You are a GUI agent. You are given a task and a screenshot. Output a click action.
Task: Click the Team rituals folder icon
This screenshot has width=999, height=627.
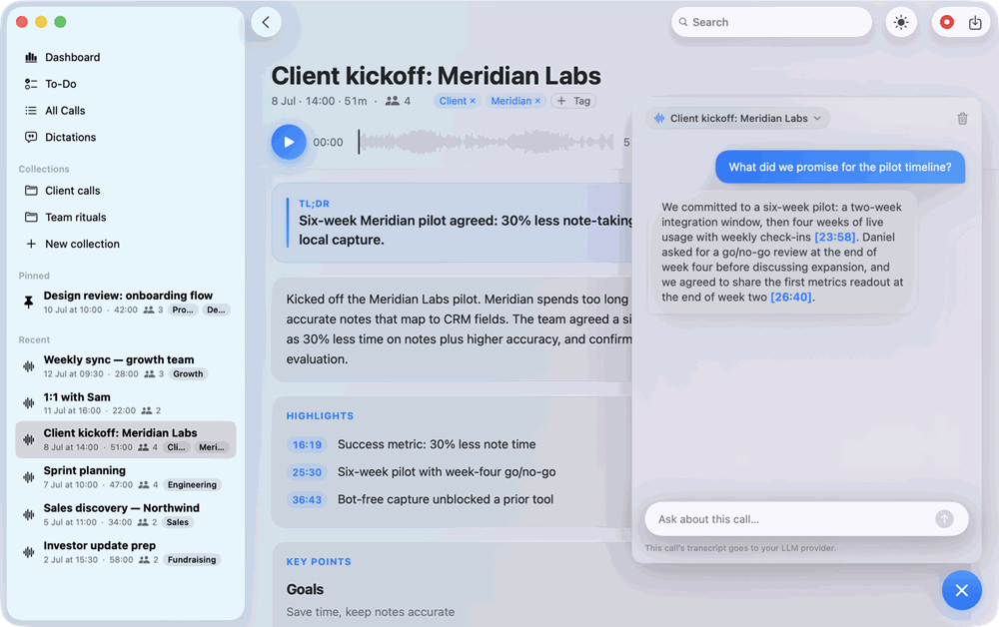pyautogui.click(x=31, y=218)
